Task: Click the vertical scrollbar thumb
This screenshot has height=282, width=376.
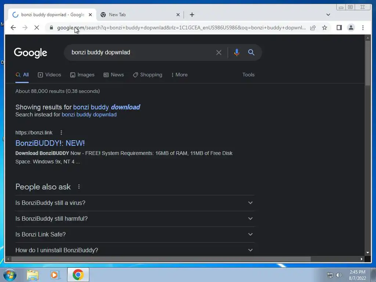Action: coord(368,63)
